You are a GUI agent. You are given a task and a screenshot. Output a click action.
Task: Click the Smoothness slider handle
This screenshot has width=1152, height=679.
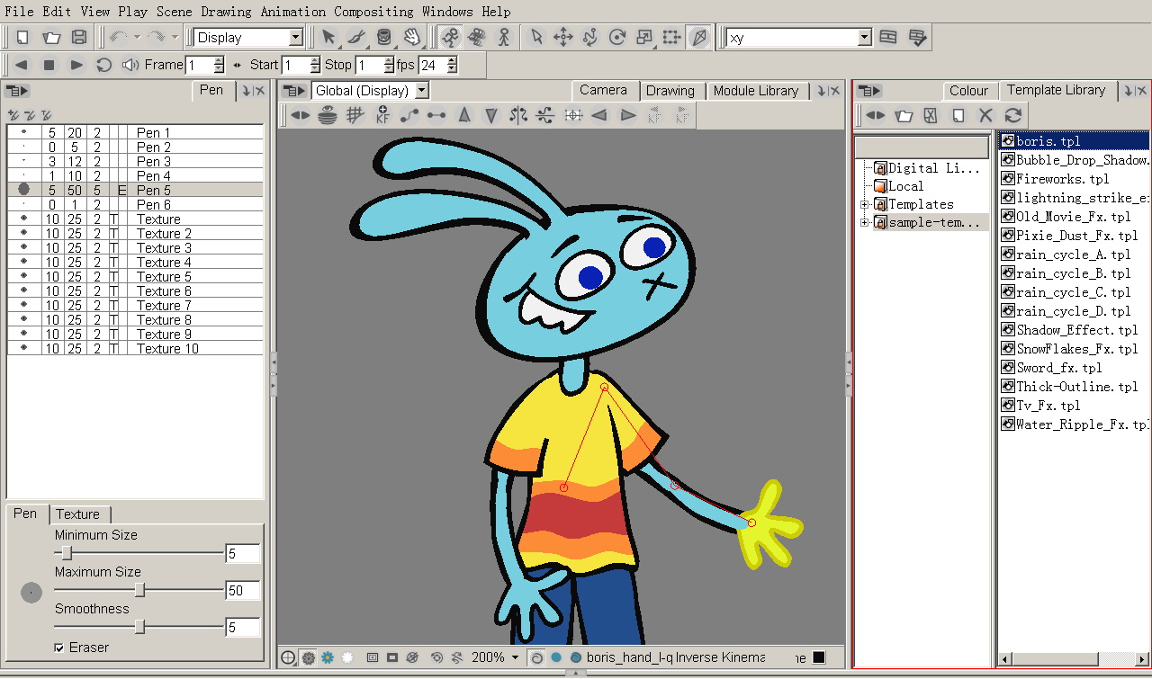139,627
